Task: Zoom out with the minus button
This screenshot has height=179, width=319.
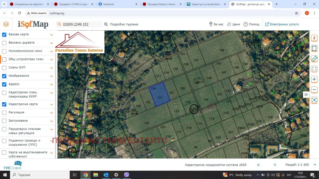Action: (x=314, y=89)
